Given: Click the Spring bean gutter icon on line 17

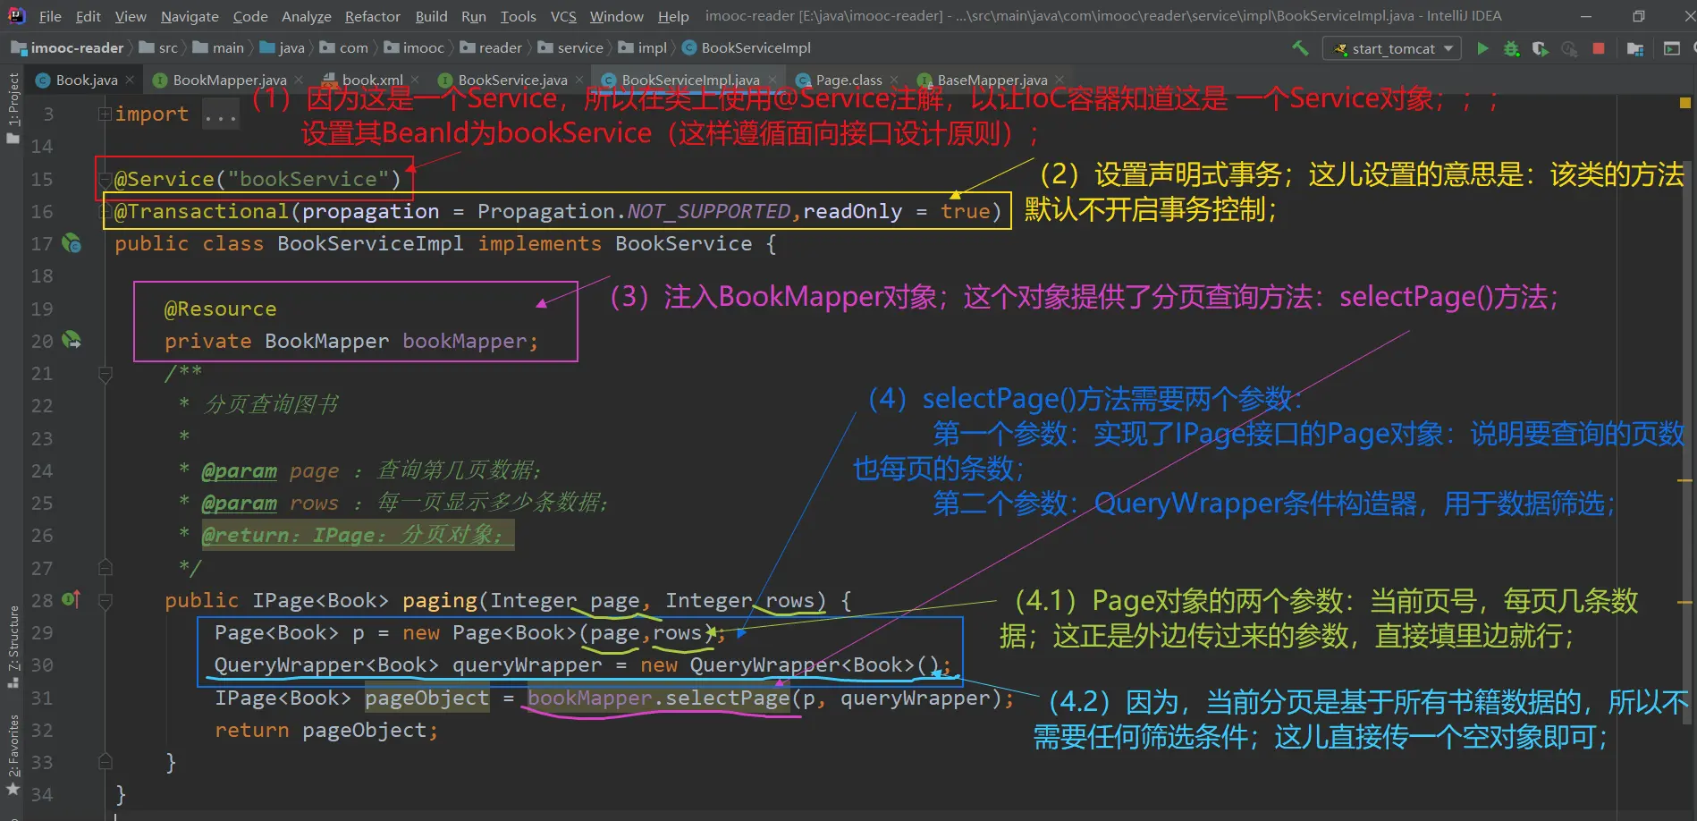Looking at the screenshot, I should click(72, 243).
